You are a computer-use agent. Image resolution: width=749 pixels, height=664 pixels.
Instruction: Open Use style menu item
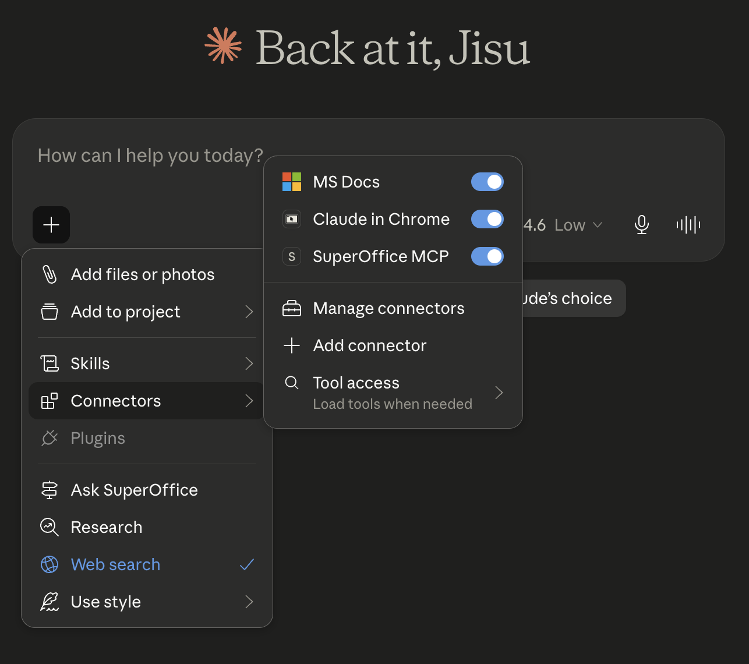[147, 602]
